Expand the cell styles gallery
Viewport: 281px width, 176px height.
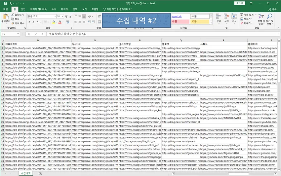(x=211, y=23)
